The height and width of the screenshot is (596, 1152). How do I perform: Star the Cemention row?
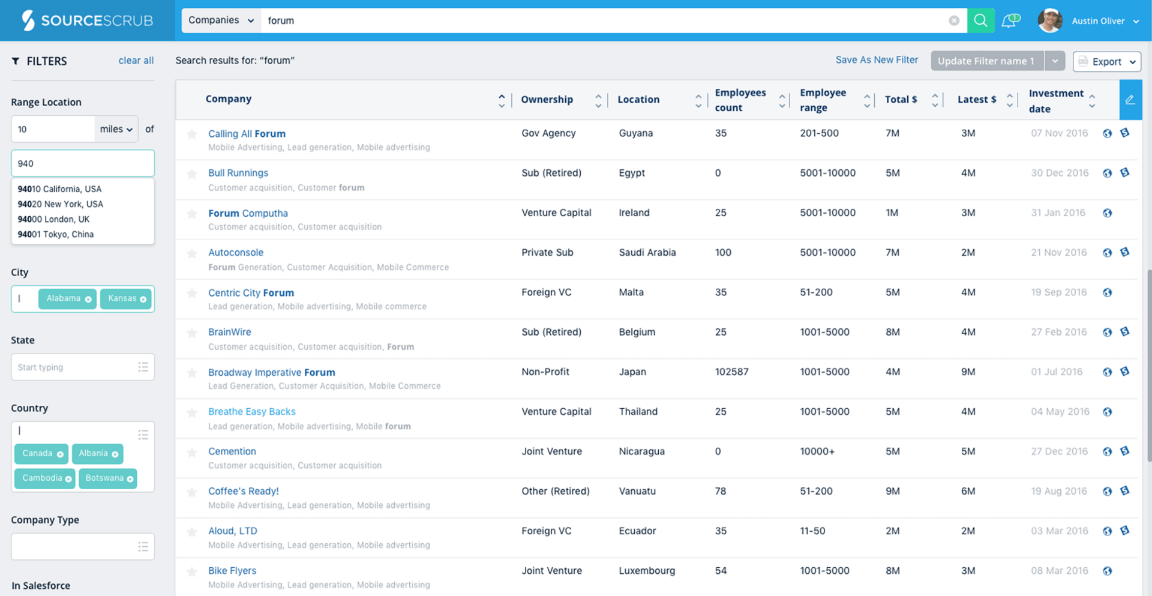point(192,452)
